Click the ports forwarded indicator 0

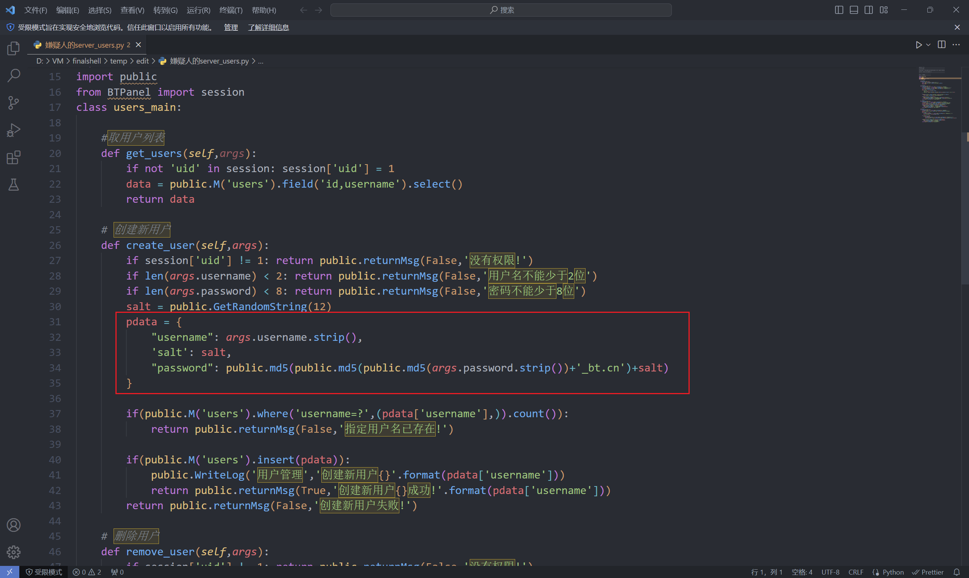[x=117, y=572]
